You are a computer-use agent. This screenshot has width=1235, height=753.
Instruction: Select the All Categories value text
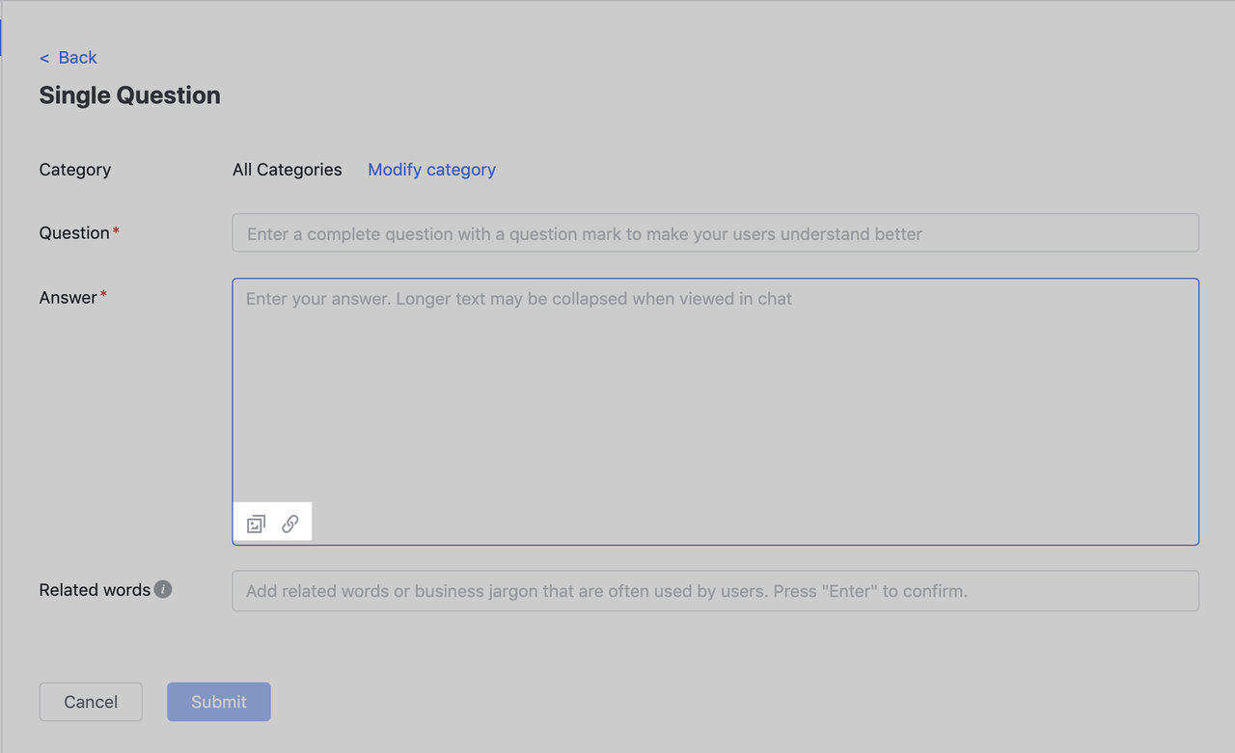[x=287, y=170]
